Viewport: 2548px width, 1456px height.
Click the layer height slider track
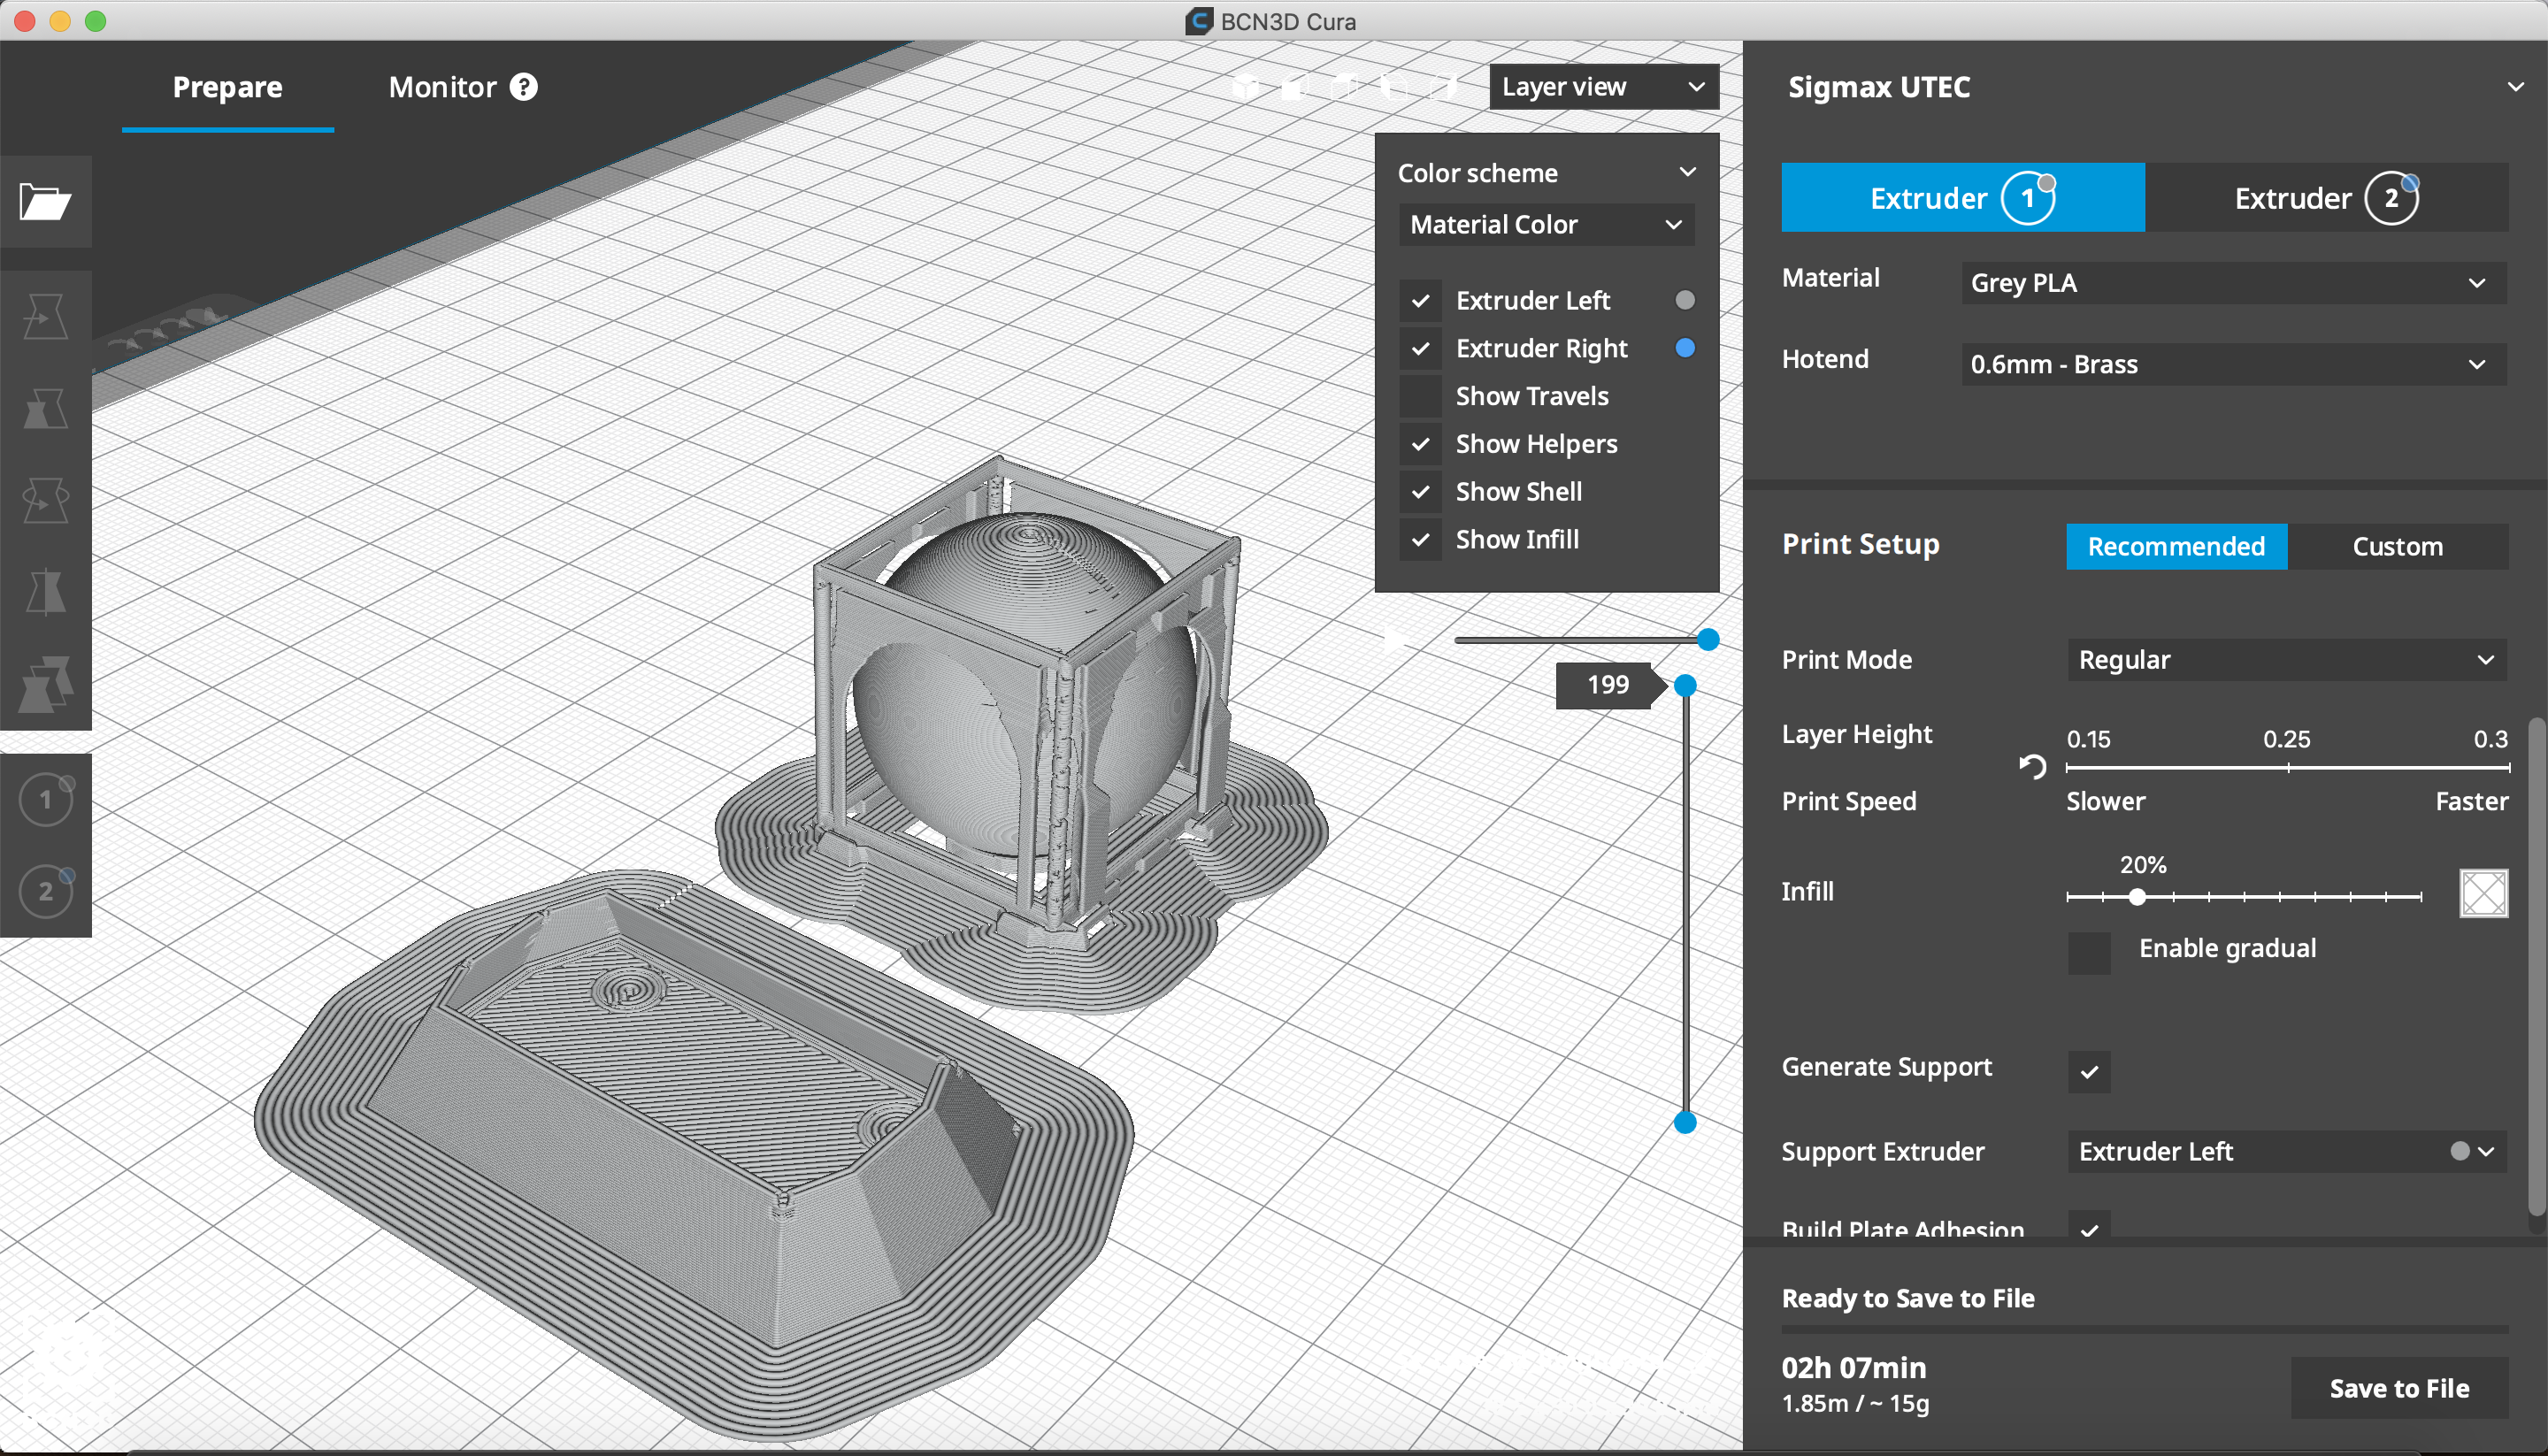click(x=2288, y=768)
